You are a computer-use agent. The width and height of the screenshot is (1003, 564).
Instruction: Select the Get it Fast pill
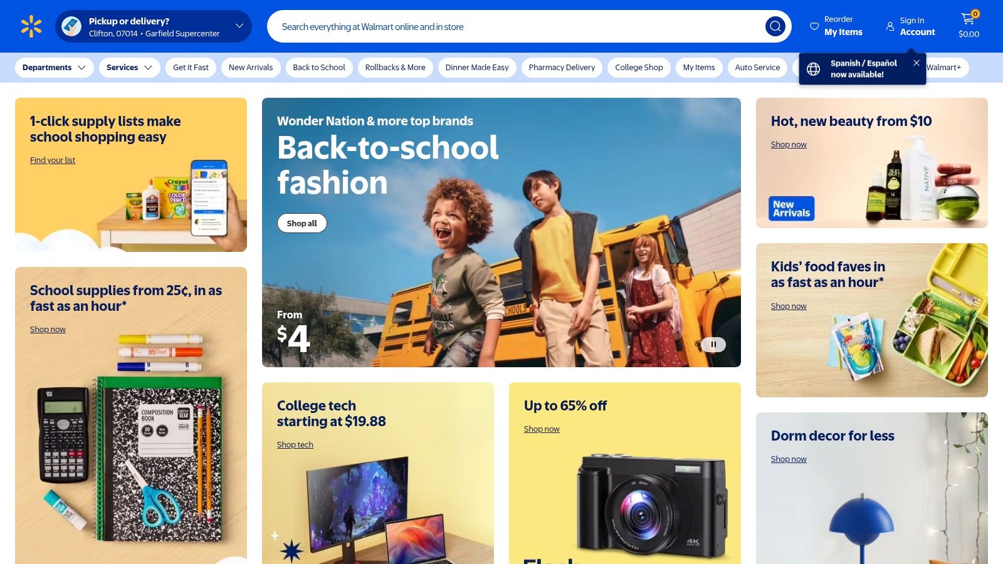point(191,68)
